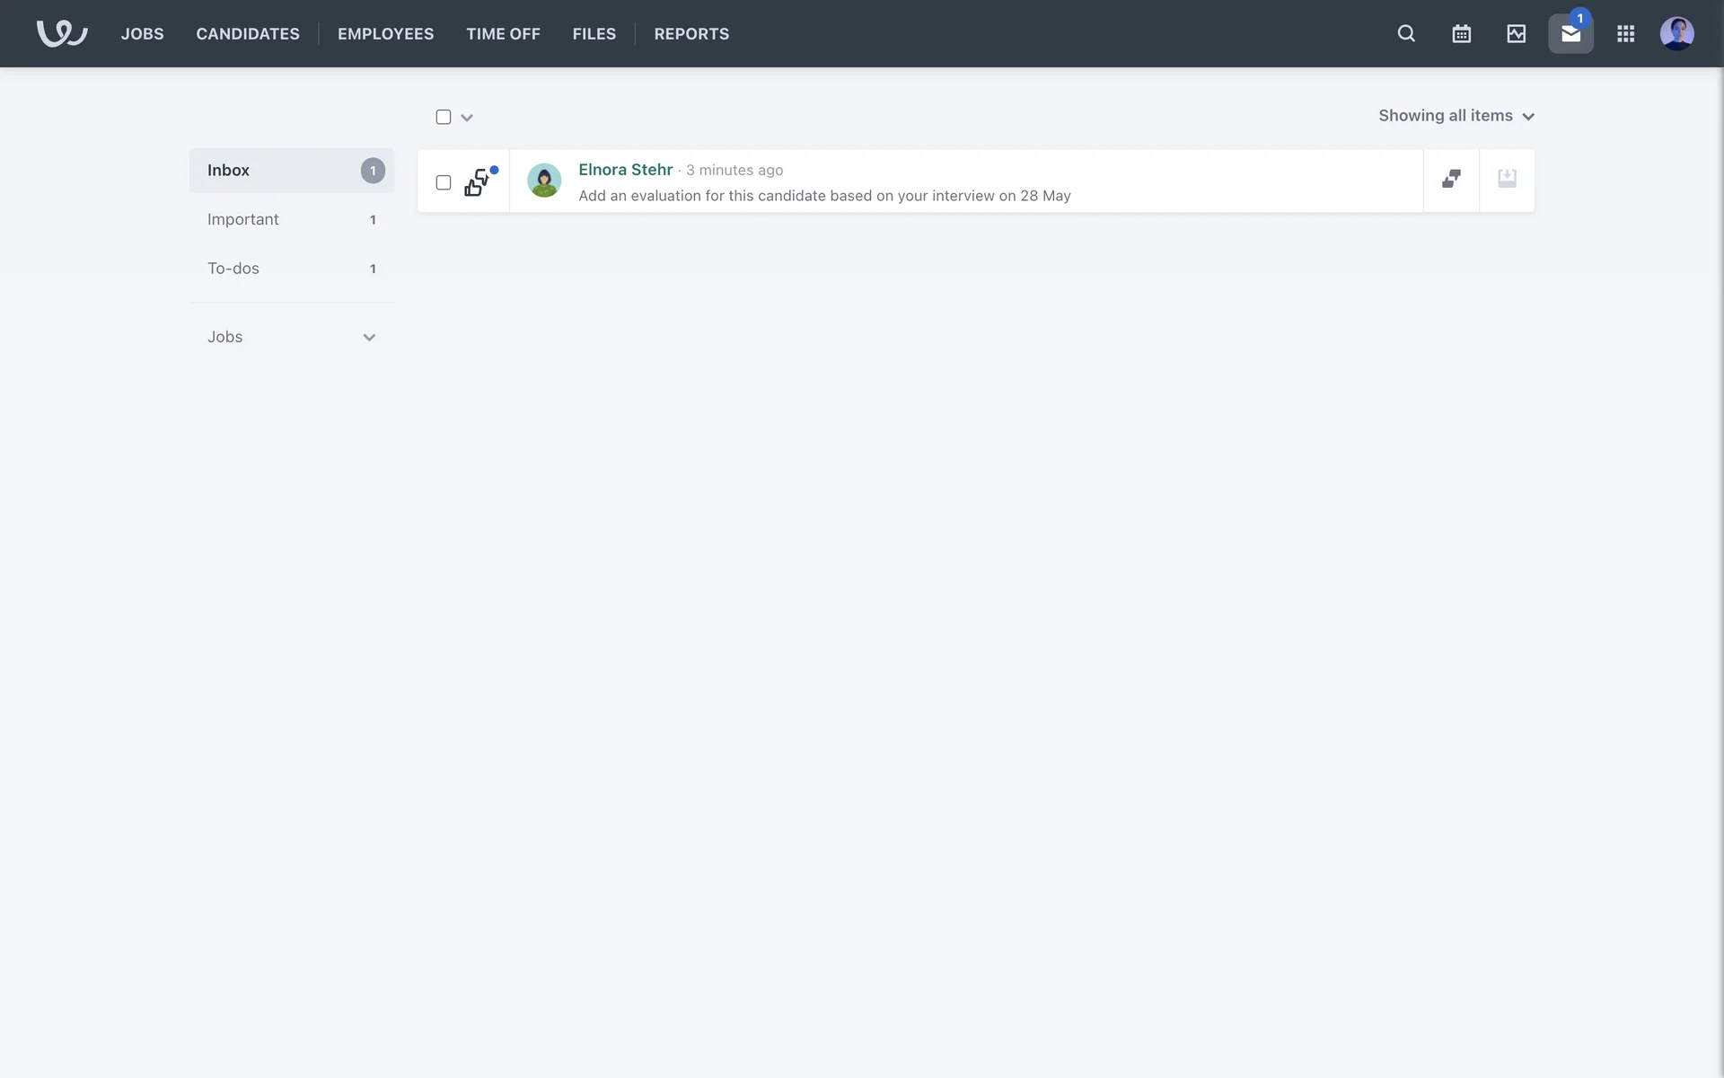Viewport: 1724px width, 1078px height.
Task: Open the user profile avatar
Action: [1676, 33]
